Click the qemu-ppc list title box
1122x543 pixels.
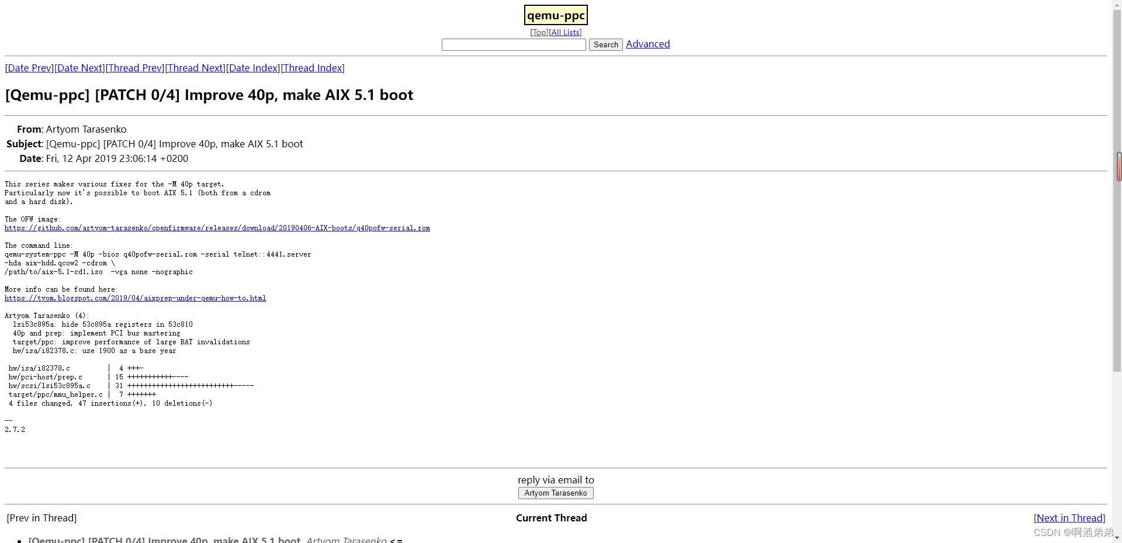[x=556, y=15]
